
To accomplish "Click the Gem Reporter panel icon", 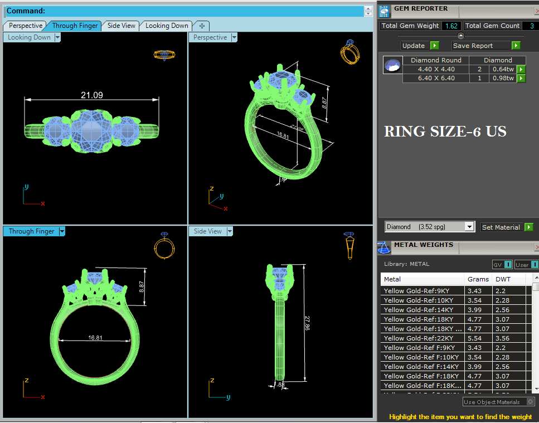I will coord(385,9).
